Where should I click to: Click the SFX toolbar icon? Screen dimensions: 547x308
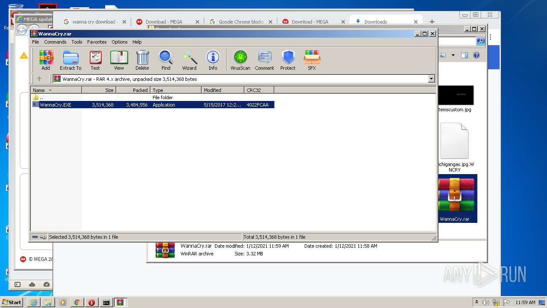[x=312, y=60]
